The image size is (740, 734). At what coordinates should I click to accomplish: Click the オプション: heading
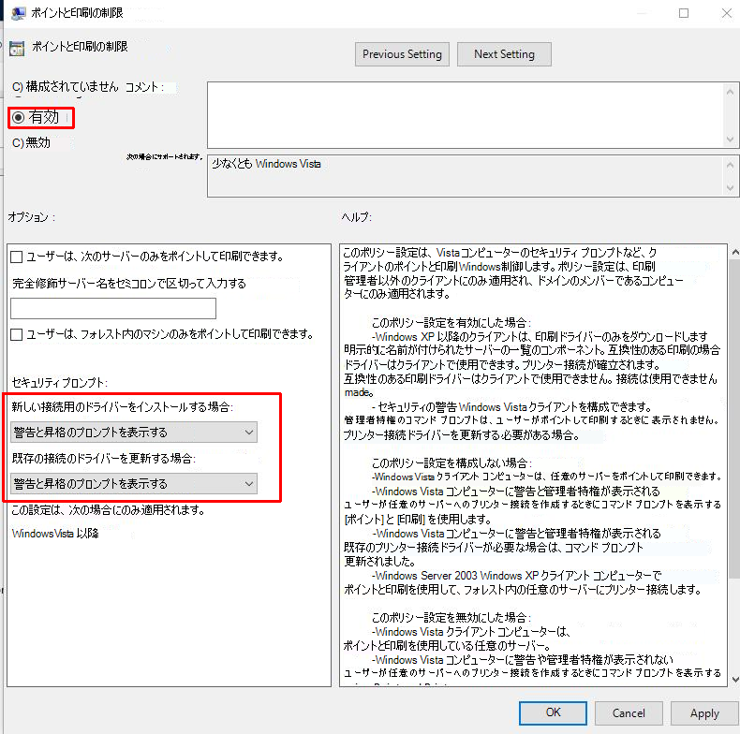32,217
